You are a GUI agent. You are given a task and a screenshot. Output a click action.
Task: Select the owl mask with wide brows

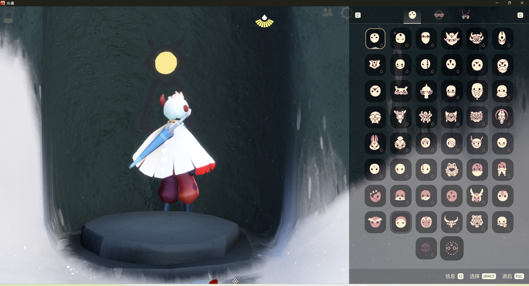(375, 222)
